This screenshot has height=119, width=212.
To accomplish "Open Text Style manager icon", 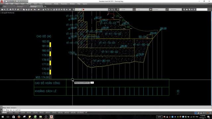I will 118,10.
